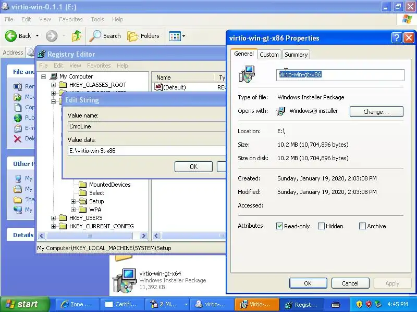Click Cancel in the Properties dialog
This screenshot has width=417, height=312.
pos(350,283)
